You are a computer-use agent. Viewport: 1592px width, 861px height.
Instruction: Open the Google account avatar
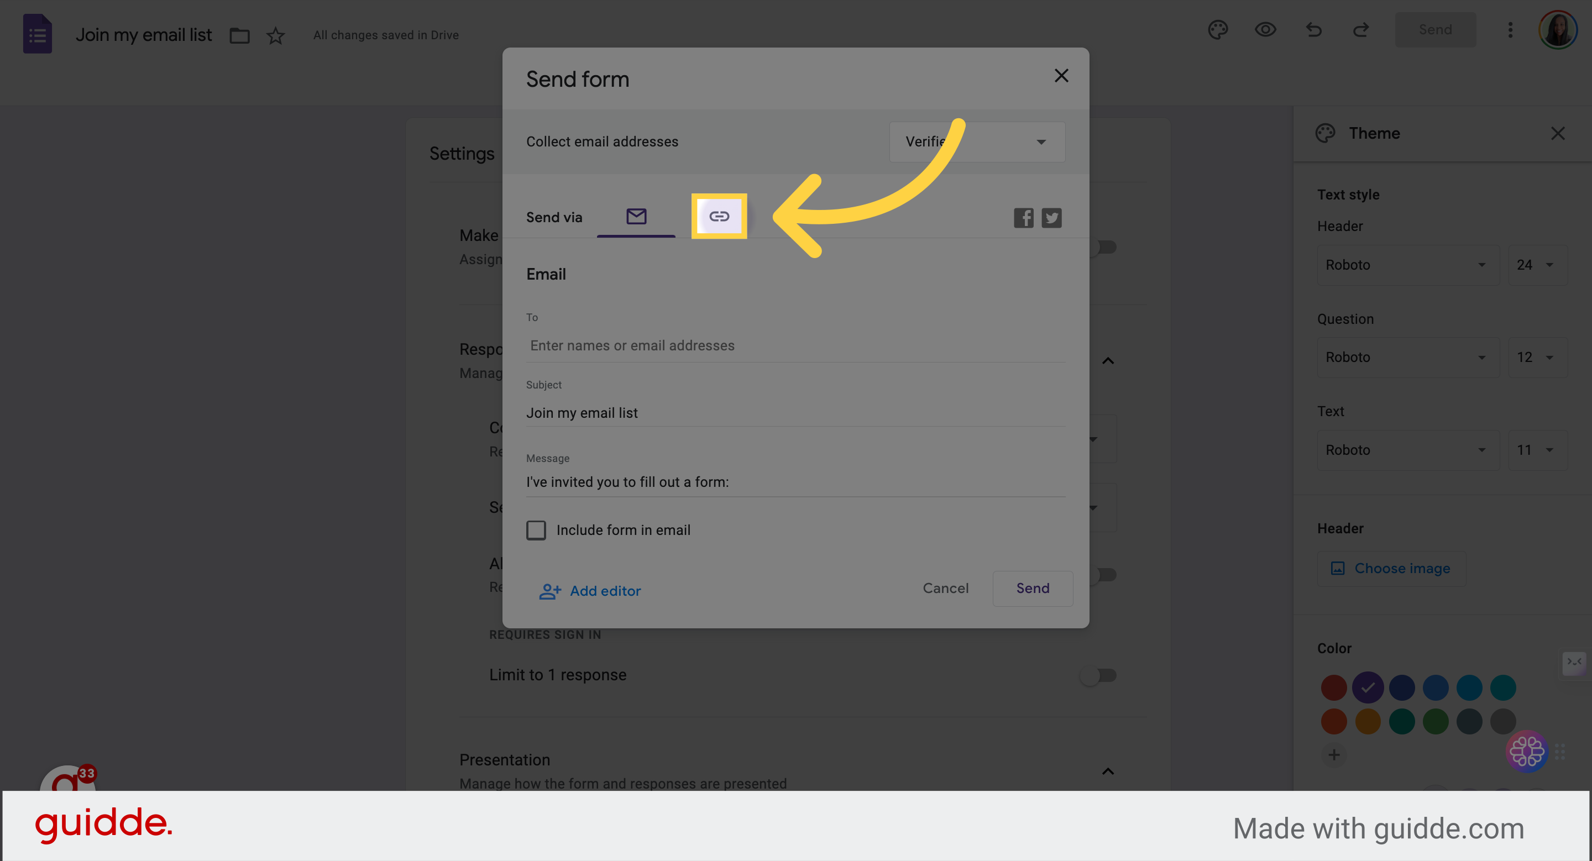point(1557,30)
